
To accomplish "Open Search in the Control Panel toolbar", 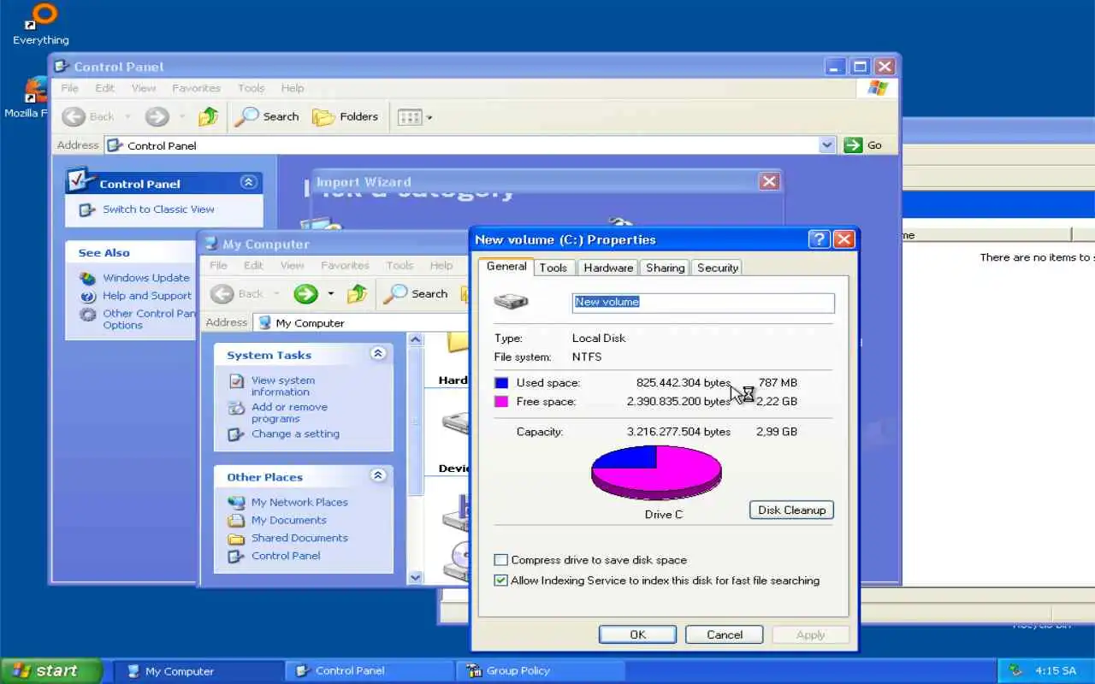I will (x=267, y=117).
